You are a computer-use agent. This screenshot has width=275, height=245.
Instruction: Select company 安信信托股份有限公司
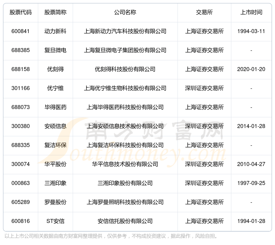(125, 221)
